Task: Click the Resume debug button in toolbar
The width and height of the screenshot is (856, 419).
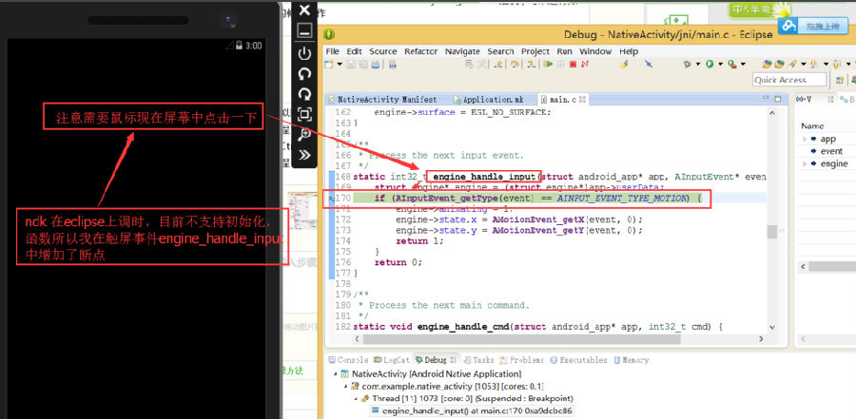Action: 548,65
